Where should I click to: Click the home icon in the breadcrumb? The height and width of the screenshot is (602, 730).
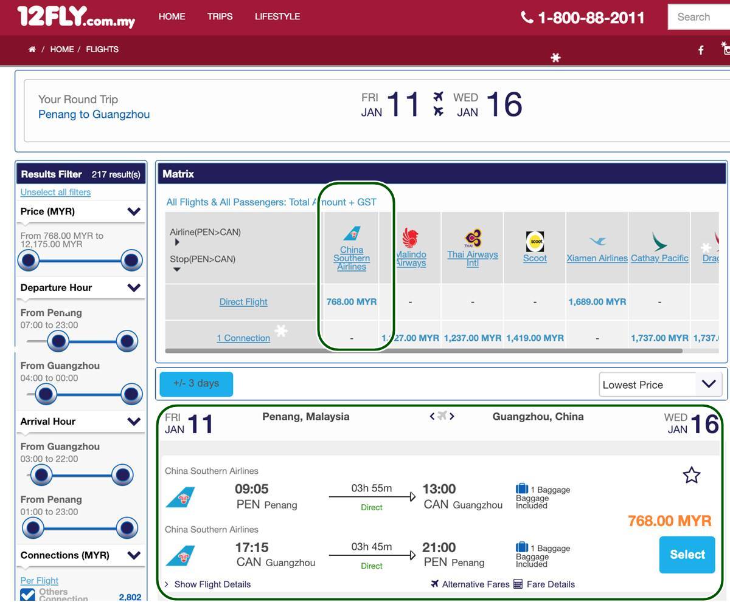coord(32,49)
